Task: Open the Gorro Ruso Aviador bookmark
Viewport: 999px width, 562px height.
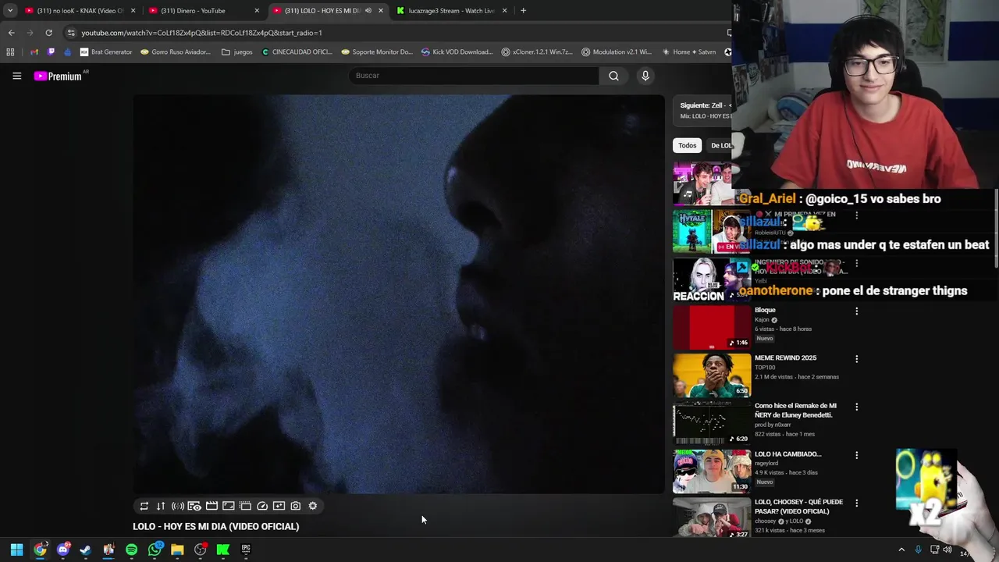Action: point(176,52)
